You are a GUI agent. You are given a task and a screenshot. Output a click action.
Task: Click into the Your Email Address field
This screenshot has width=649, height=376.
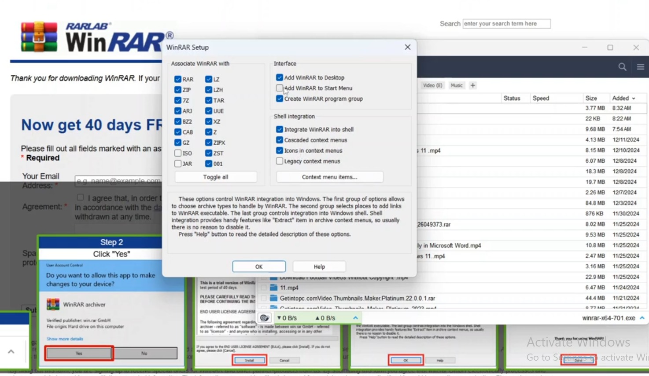(x=118, y=181)
